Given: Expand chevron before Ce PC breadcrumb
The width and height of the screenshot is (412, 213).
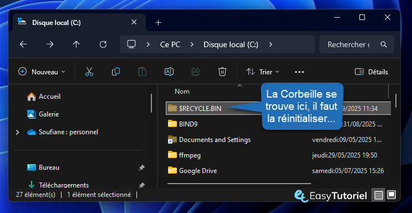Looking at the screenshot, I should pos(148,44).
